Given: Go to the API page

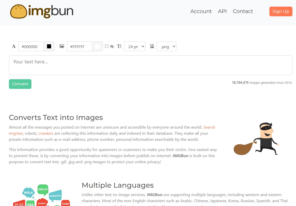Looking at the screenshot, I should tap(222, 11).
